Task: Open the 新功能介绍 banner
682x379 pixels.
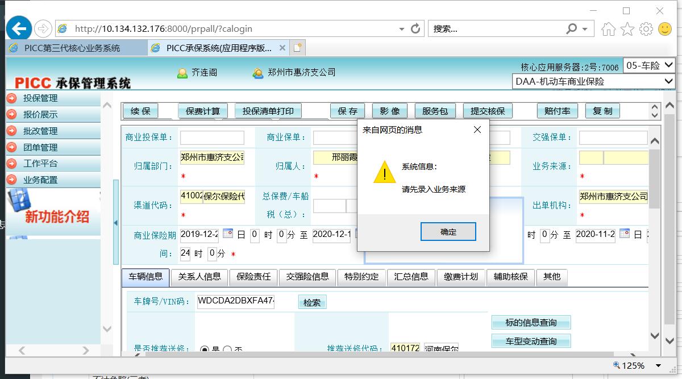Action: (x=53, y=211)
